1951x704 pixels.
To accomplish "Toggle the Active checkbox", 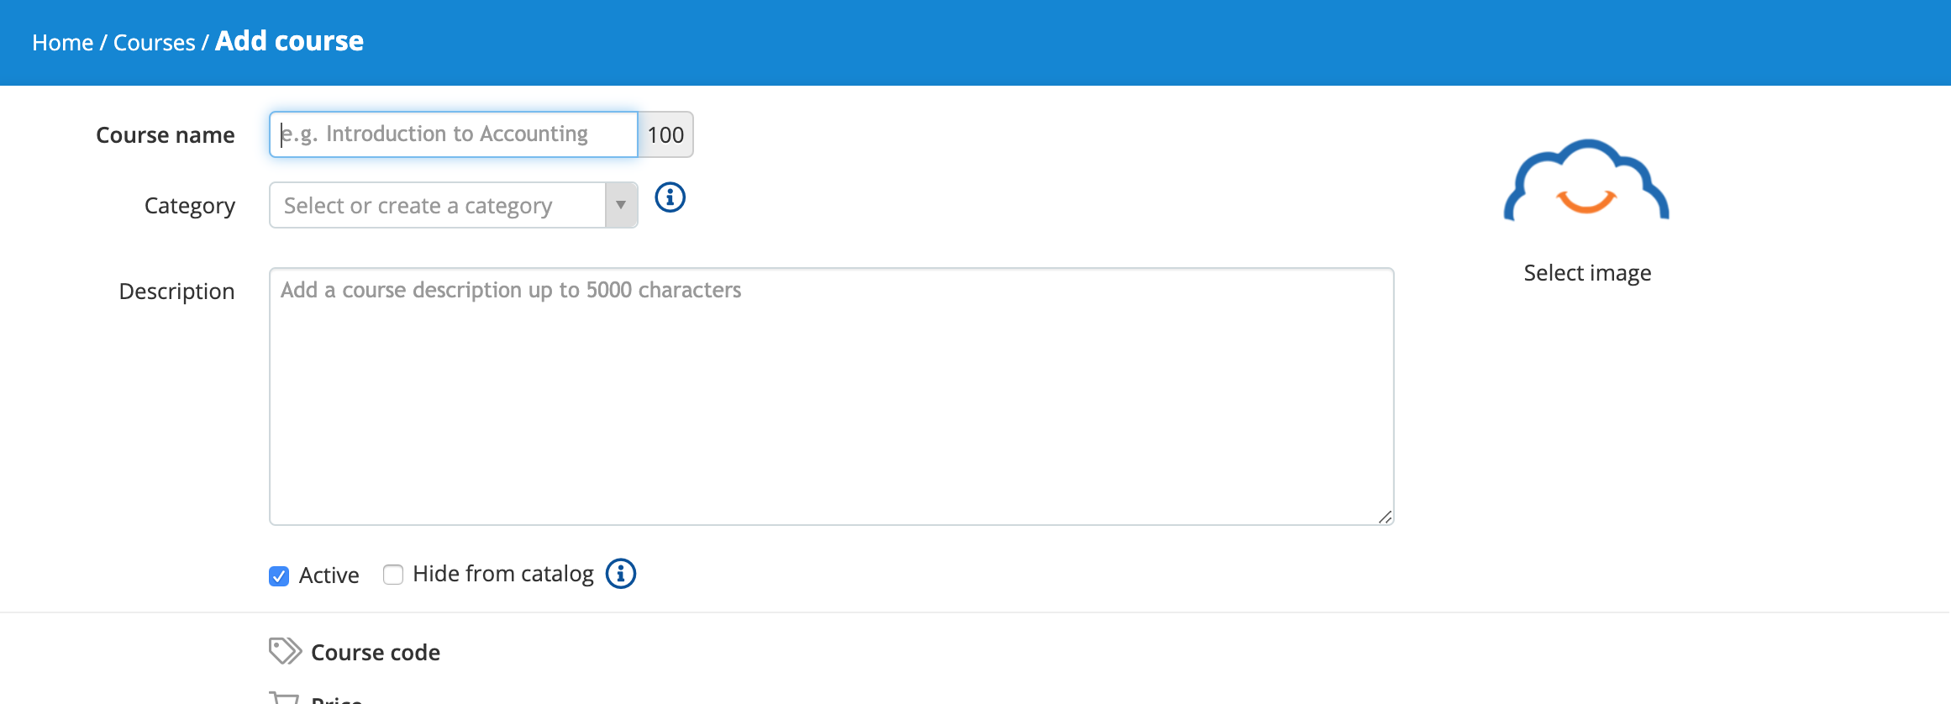I will [279, 575].
